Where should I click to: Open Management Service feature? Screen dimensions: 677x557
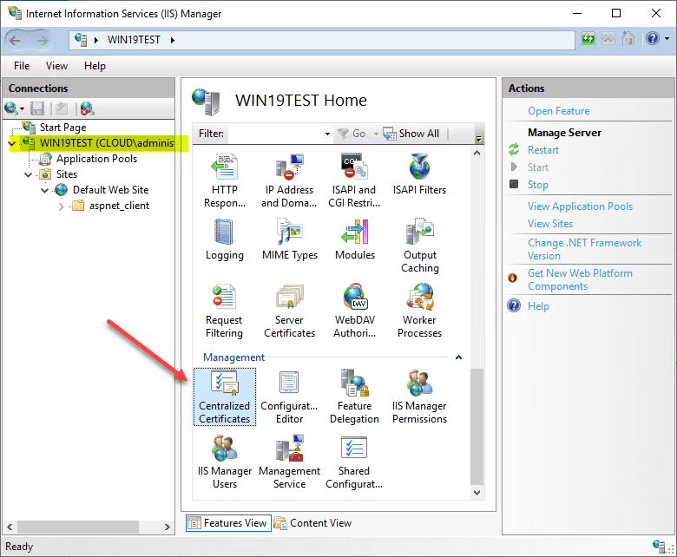[x=289, y=462]
